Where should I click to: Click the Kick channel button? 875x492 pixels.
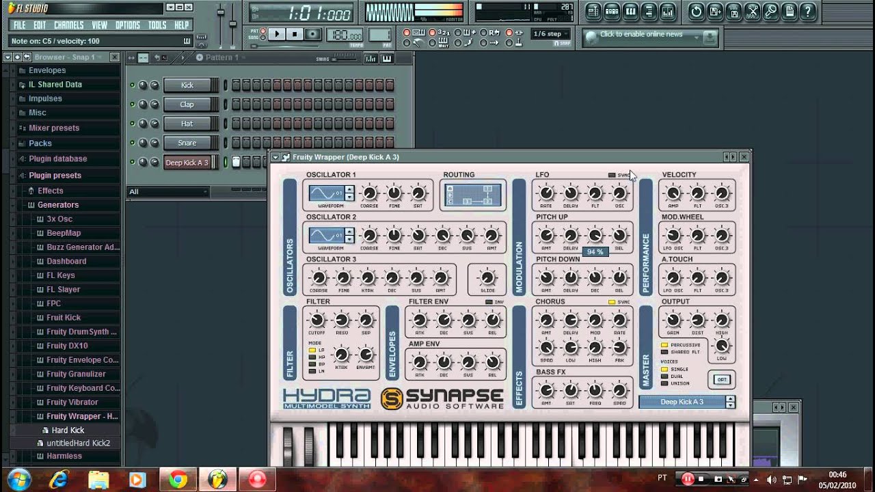[x=187, y=85]
